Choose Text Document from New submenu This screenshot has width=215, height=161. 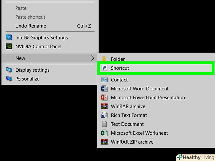(x=127, y=124)
